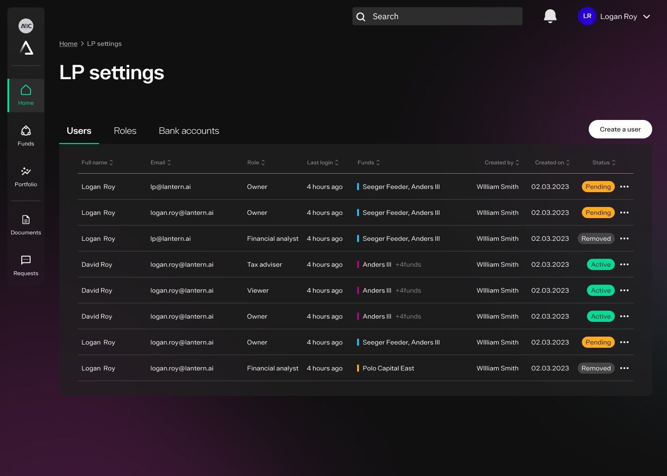Open row actions for lp@lantern.ai Owner row
Viewport: 667px width, 476px height.
point(624,187)
